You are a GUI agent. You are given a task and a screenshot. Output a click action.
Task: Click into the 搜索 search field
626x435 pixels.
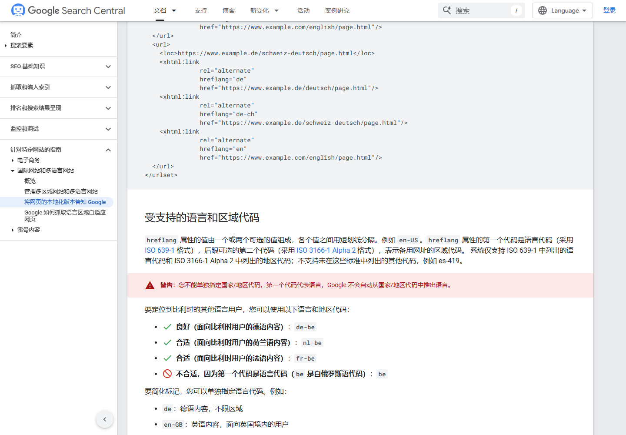point(482,10)
